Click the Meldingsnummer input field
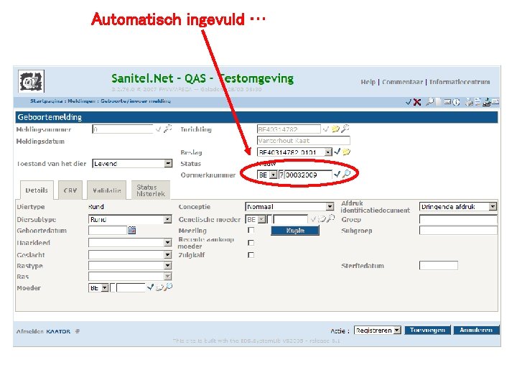The height and width of the screenshot is (388, 517). (123, 129)
